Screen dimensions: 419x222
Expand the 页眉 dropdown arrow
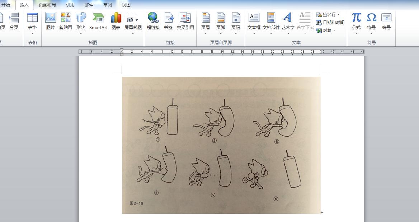[206, 34]
